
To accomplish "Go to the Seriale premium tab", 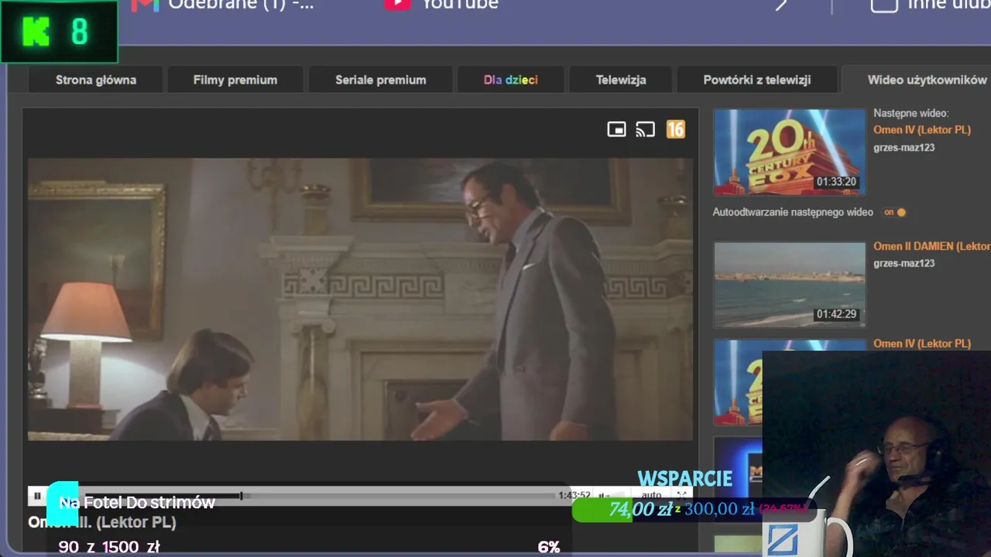I will click(x=381, y=80).
